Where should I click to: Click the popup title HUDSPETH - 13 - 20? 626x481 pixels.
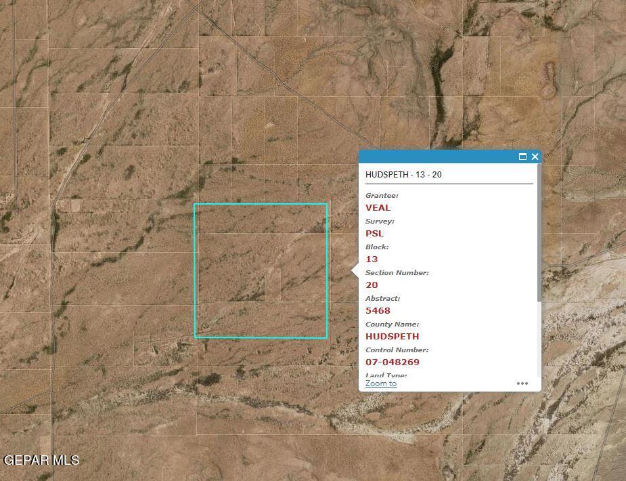(x=403, y=174)
